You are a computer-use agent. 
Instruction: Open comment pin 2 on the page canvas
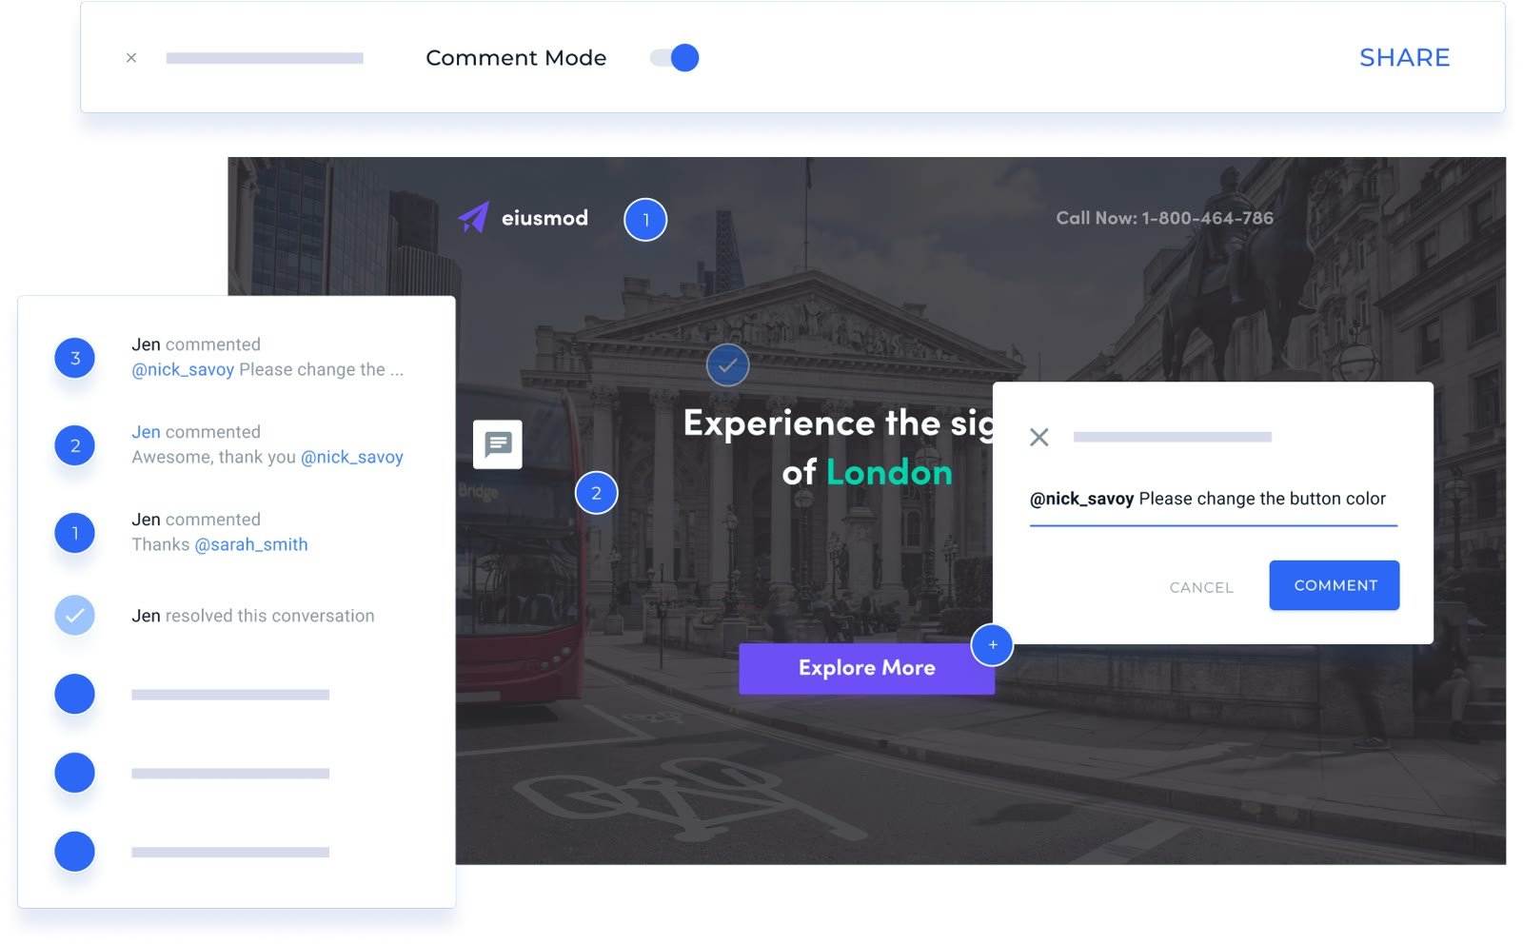[597, 493]
